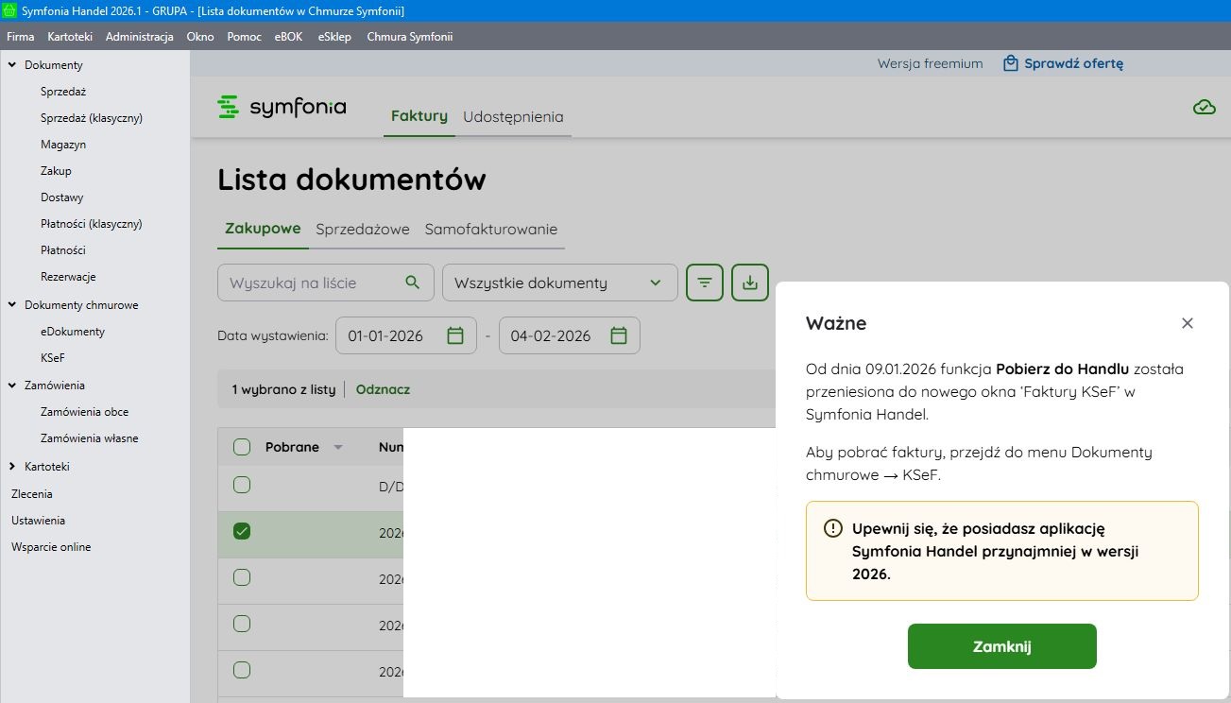The image size is (1231, 703).
Task: Uncheck the selected green row checkbox
Action: tap(242, 532)
